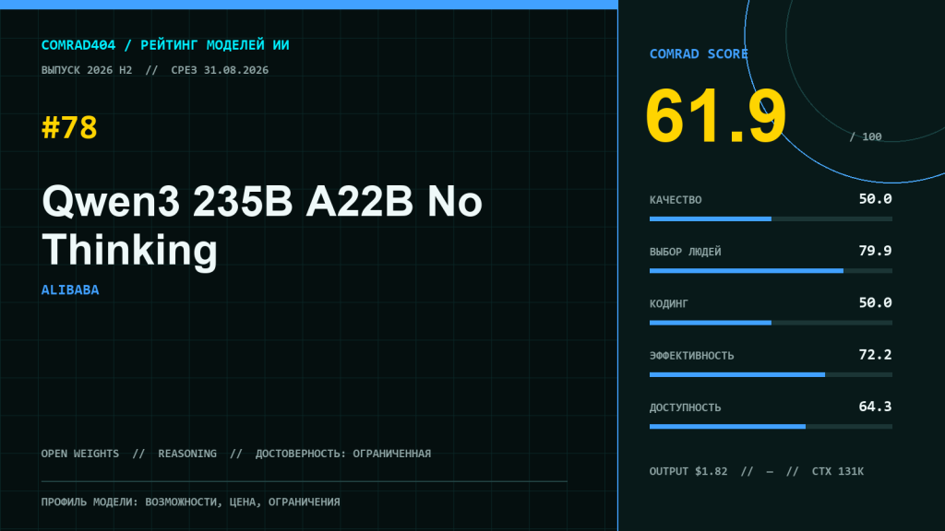Viewport: 945px width, 531px height.
Task: Click the ПРОФИЛЬ МОДЕЛИ footer text
Action: (x=190, y=501)
